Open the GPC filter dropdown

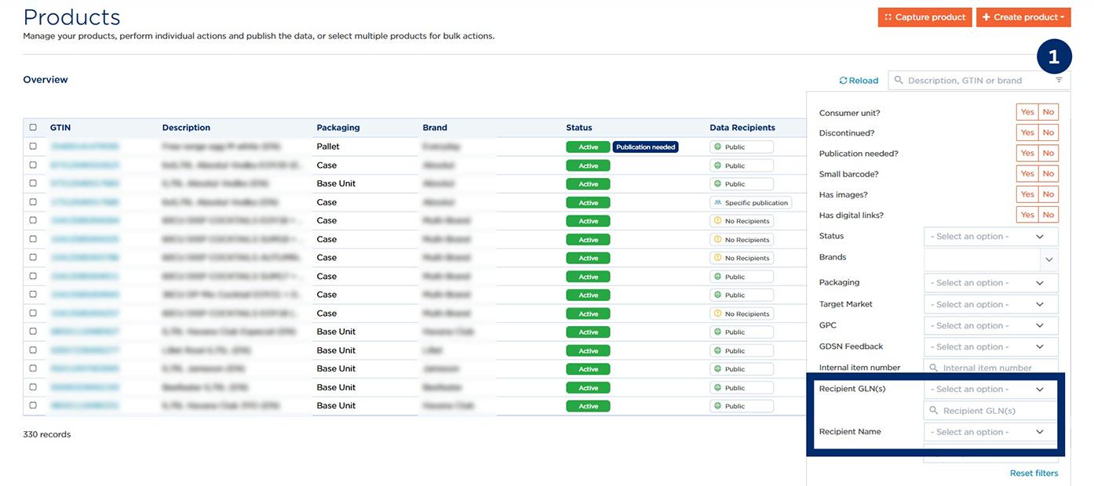tap(990, 325)
